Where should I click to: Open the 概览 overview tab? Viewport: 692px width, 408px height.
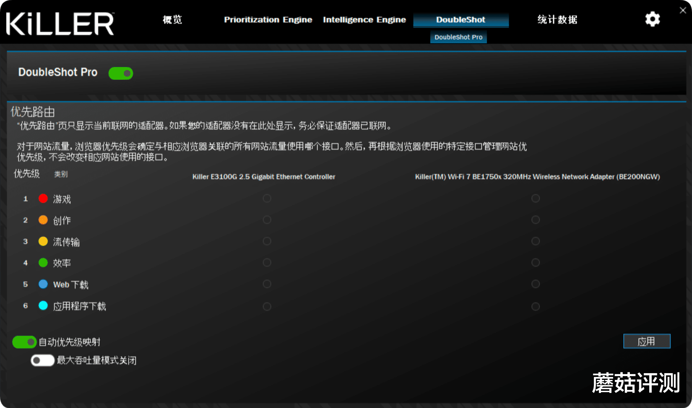172,20
